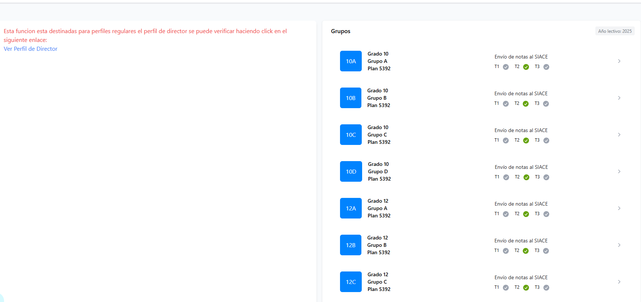
Task: Click the blue 10C group badge
Action: pyautogui.click(x=351, y=135)
